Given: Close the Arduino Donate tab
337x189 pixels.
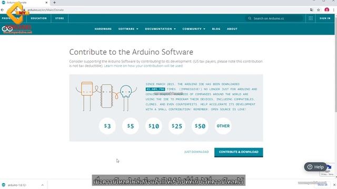Looking at the screenshot, I should click(46, 3).
